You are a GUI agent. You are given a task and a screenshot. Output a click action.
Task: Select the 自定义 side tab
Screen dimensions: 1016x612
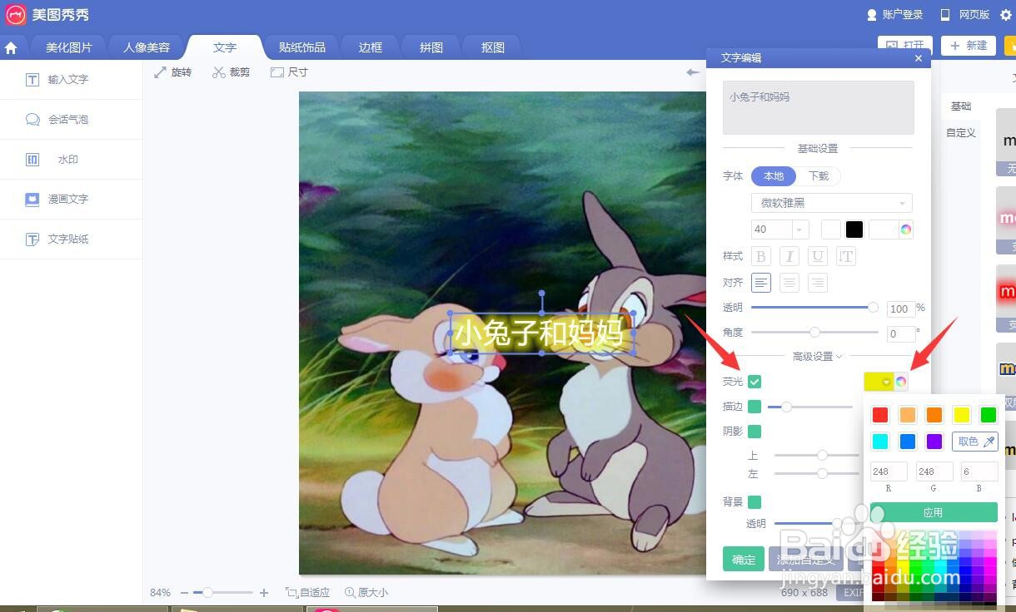point(961,133)
